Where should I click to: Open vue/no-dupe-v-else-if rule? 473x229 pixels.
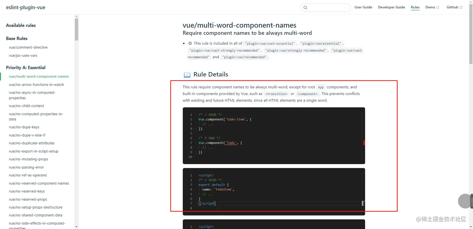pos(27,135)
